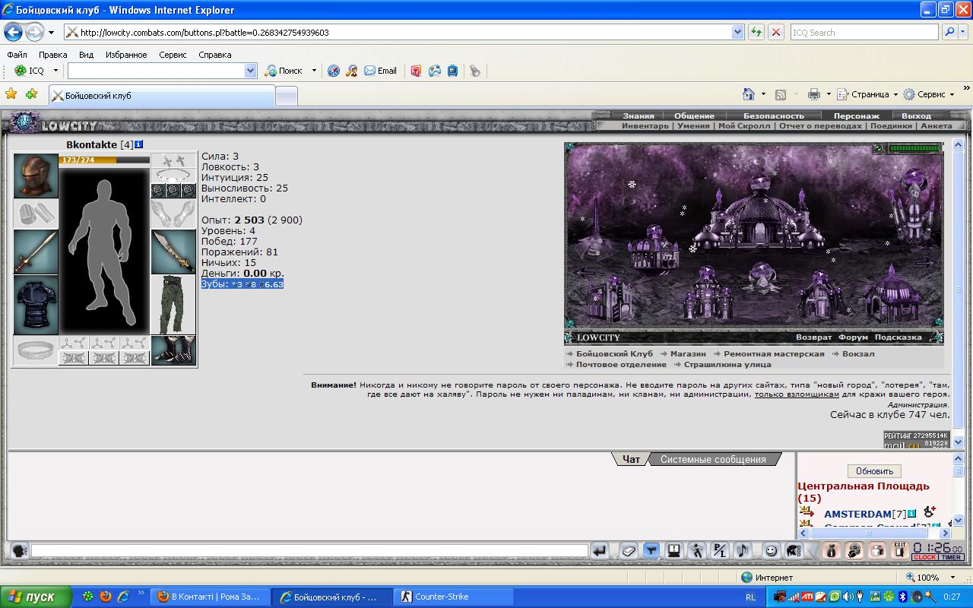The width and height of the screenshot is (973, 608).
Task: Switch to the Чат tab
Action: pos(631,459)
